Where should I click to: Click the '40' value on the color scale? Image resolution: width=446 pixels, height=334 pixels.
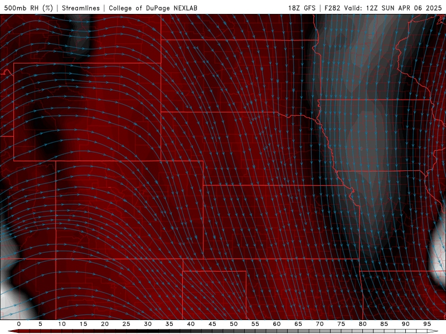(191, 324)
